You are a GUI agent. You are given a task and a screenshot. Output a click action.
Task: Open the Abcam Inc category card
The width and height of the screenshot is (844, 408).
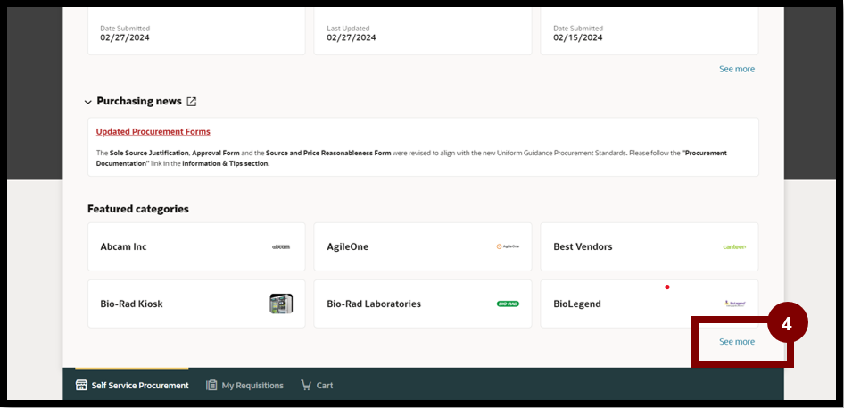point(196,246)
